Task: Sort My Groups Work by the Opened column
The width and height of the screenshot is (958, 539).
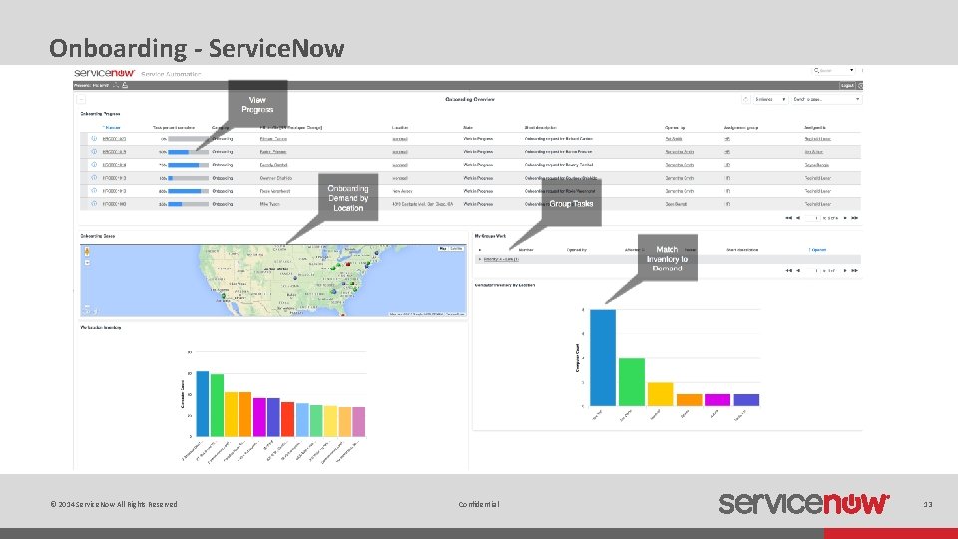Action: [x=817, y=250]
